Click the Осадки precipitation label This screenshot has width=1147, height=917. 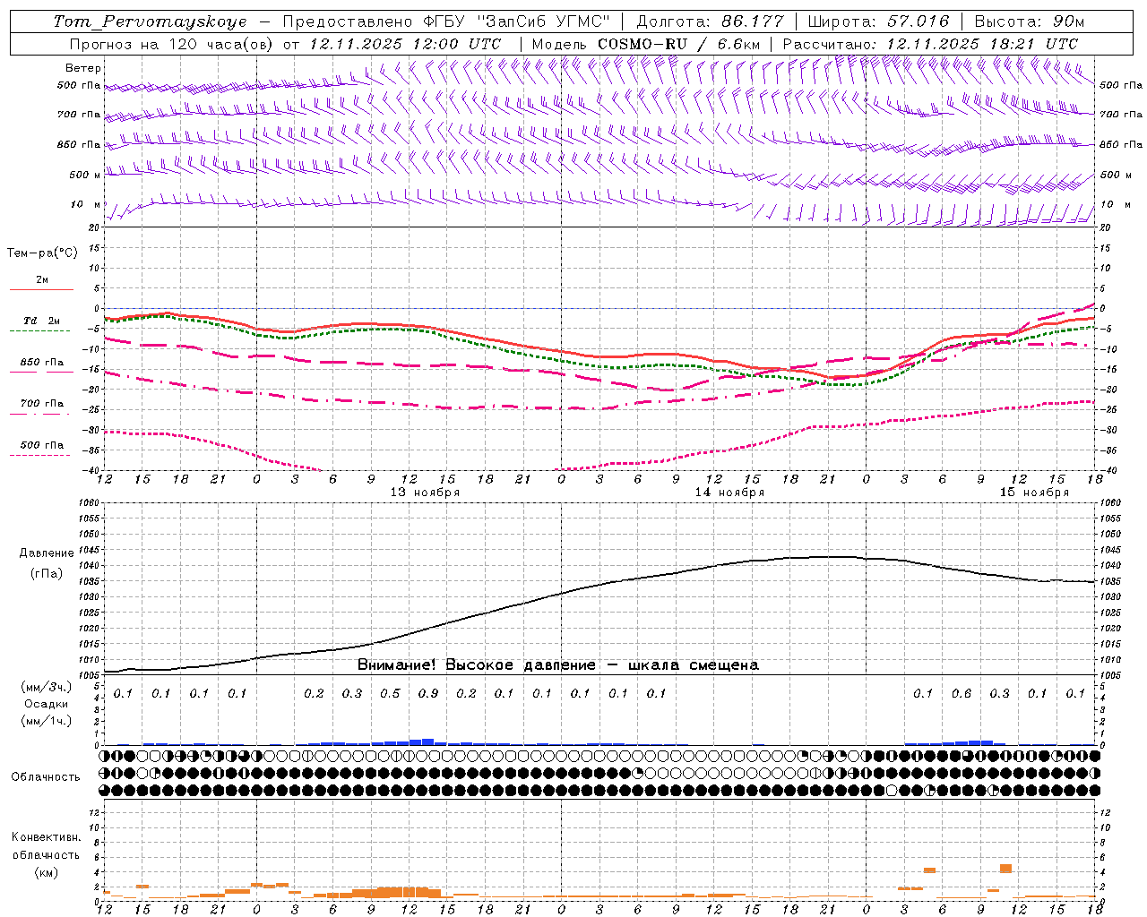click(x=47, y=704)
